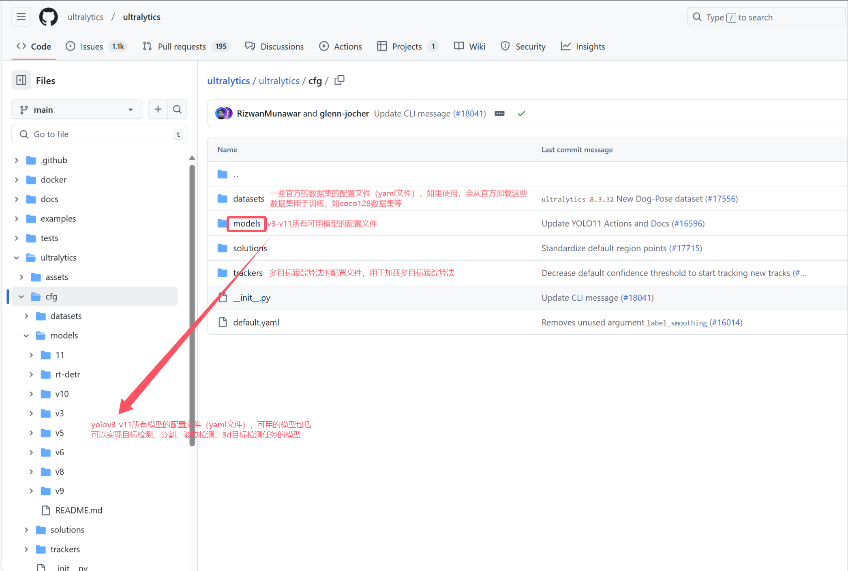Viewport: 848px width, 571px height.
Task: Open the parent directory folder row
Action: tap(527, 174)
